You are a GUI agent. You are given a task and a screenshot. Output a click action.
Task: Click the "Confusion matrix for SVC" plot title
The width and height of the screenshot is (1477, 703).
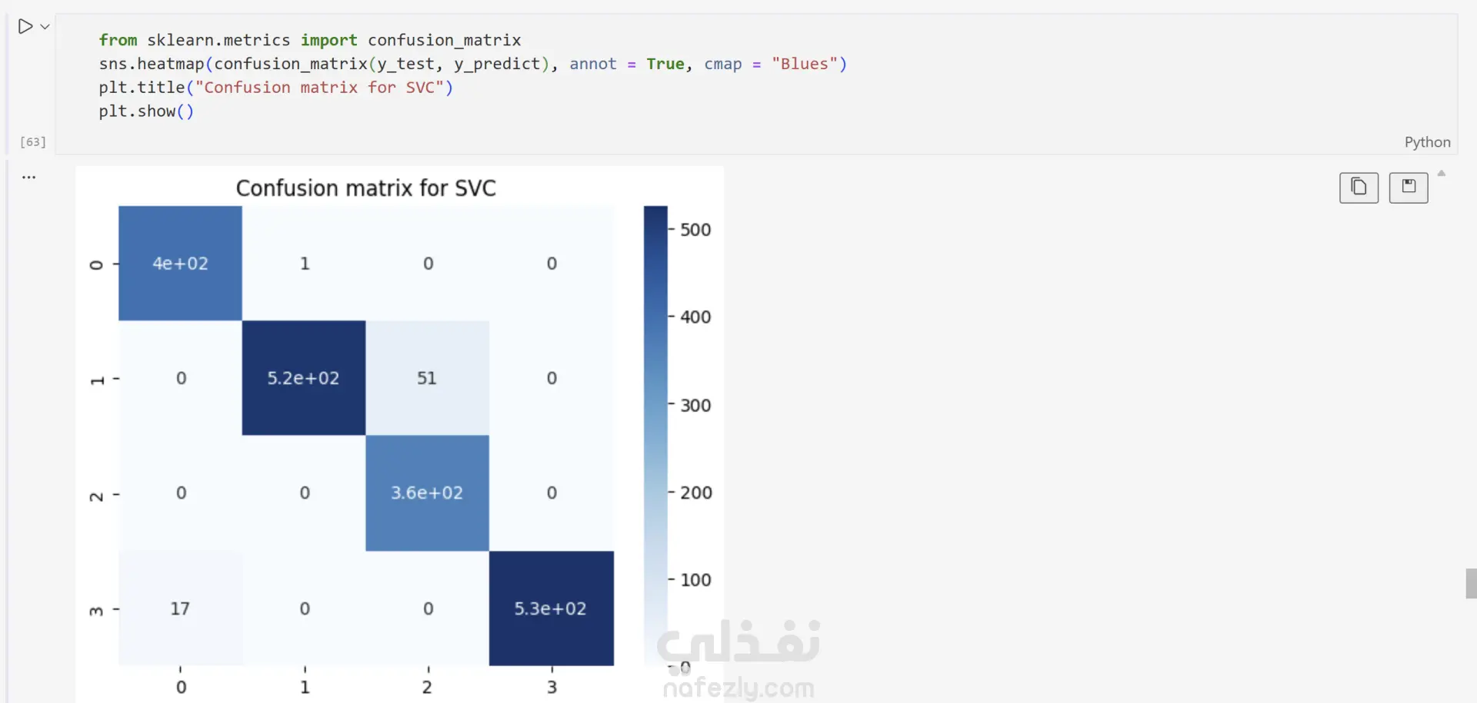click(365, 188)
